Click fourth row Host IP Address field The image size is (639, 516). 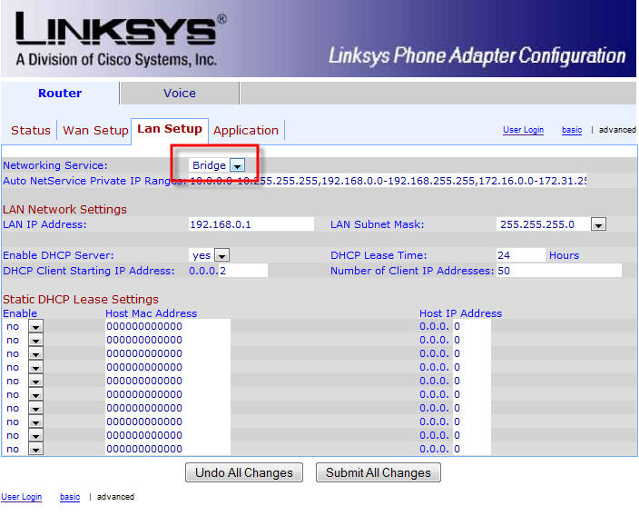(471, 367)
